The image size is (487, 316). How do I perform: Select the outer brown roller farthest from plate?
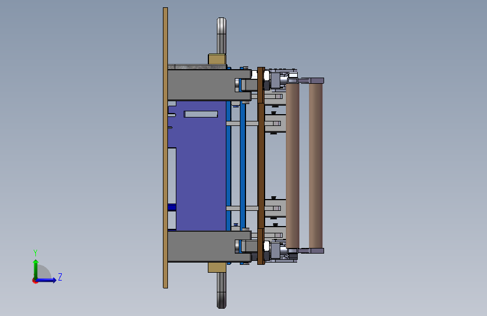(x=316, y=165)
